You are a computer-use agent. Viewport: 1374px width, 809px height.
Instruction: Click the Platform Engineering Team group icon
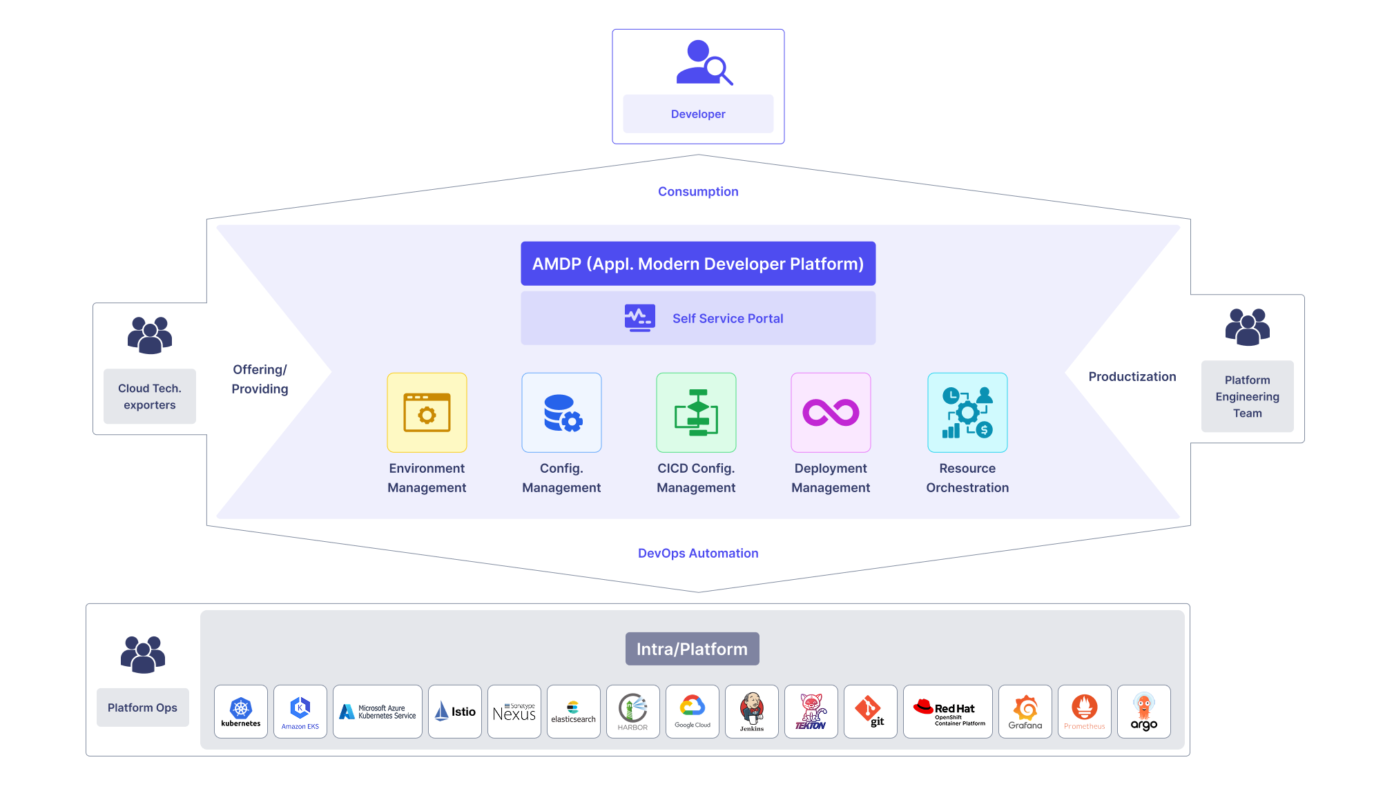click(x=1248, y=327)
